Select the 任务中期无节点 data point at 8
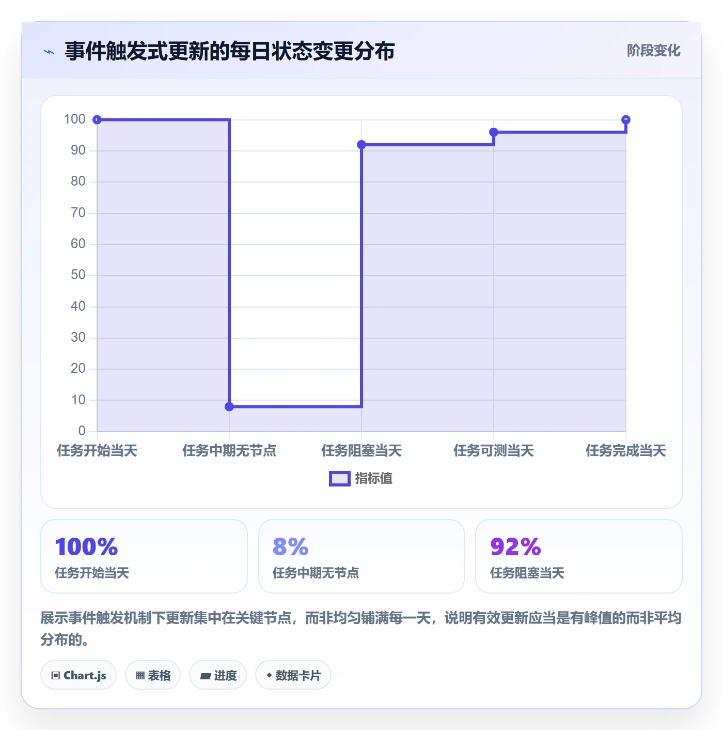 (229, 407)
